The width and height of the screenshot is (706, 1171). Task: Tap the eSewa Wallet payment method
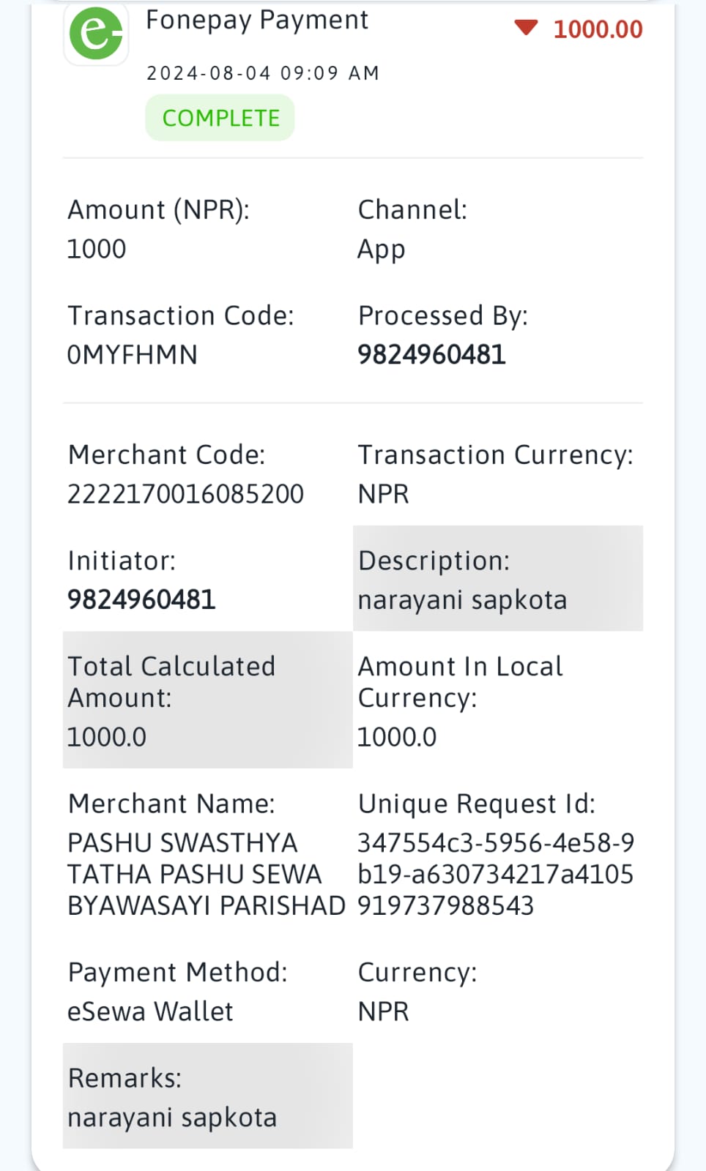(x=150, y=1011)
